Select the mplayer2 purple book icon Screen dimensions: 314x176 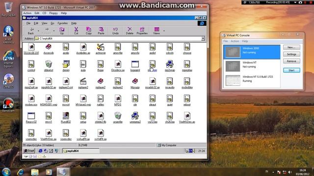pyautogui.click(x=100, y=83)
